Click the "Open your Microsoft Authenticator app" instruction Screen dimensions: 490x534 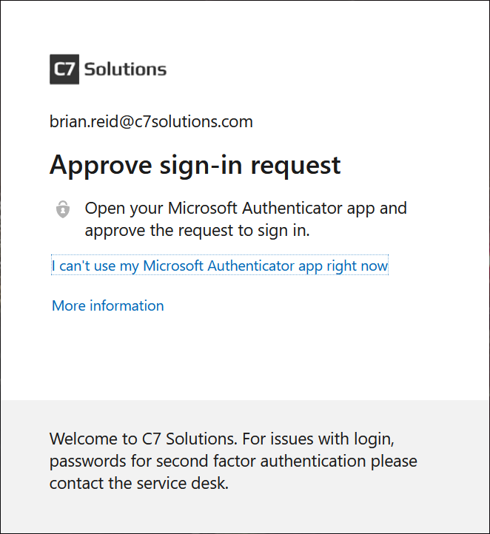(x=246, y=209)
